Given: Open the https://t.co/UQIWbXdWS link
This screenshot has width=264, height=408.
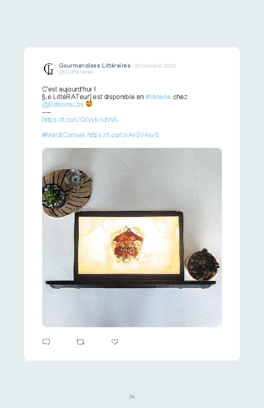Looking at the screenshot, I should (x=80, y=120).
